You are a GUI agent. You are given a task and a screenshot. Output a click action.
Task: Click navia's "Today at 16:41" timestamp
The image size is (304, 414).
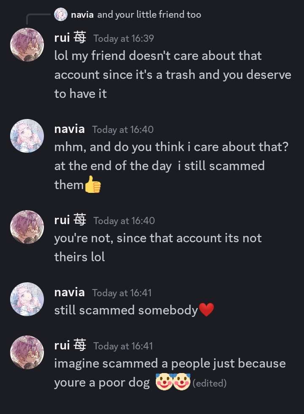coord(122,292)
